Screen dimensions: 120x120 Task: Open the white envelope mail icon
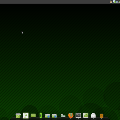click(x=93, y=115)
